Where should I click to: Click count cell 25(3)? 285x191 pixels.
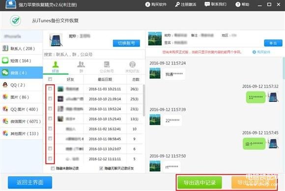(x=134, y=99)
